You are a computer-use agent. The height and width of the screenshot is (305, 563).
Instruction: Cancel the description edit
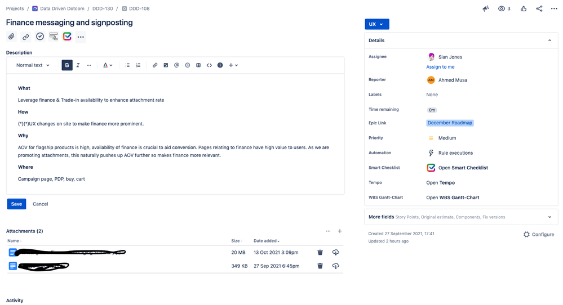coord(40,204)
